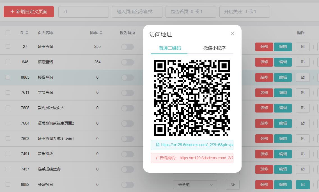Click page name 裁判员次级页面
This screenshot has height=192, width=319.
click(51, 108)
